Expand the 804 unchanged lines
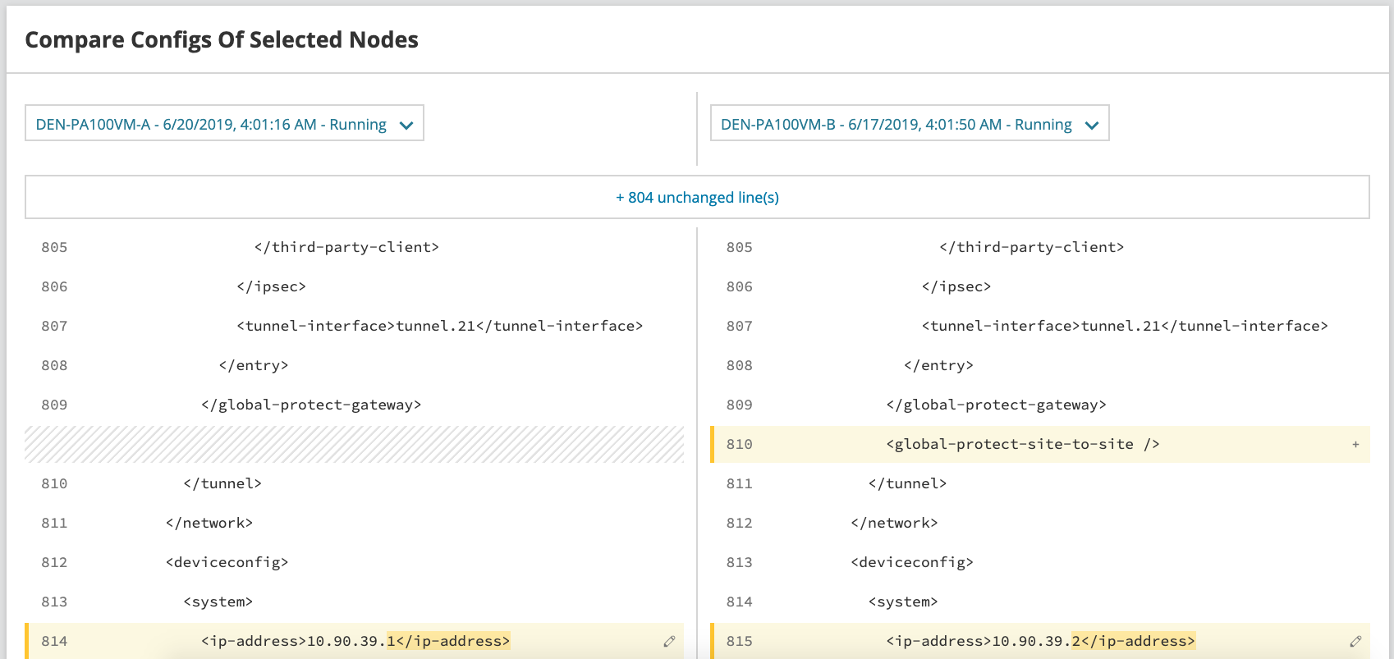 [x=697, y=197]
